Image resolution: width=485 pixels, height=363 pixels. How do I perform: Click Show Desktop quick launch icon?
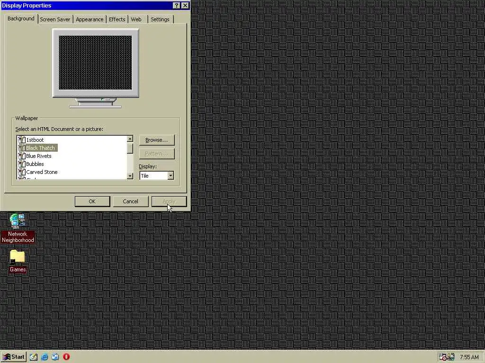34,357
